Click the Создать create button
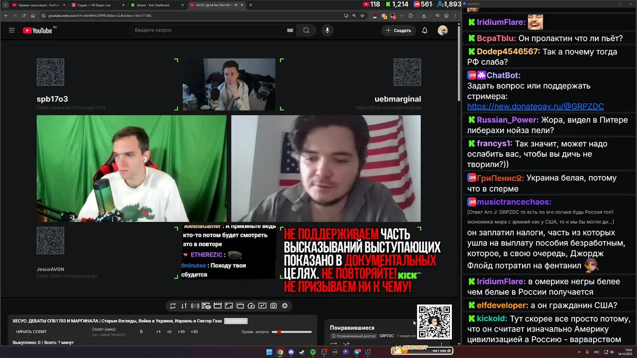Image resolution: width=637 pixels, height=358 pixels. 399,30
